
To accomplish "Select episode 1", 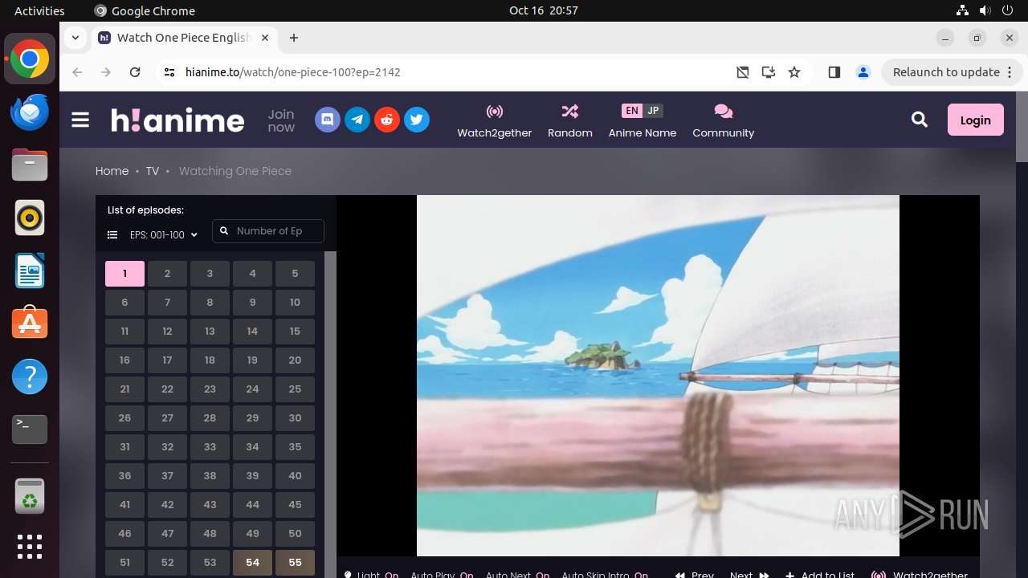I will pos(124,274).
